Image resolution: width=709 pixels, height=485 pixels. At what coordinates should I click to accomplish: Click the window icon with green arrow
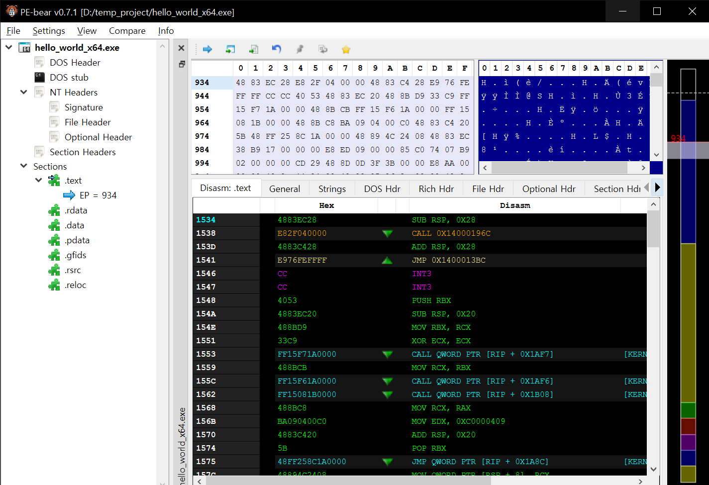[x=230, y=49]
